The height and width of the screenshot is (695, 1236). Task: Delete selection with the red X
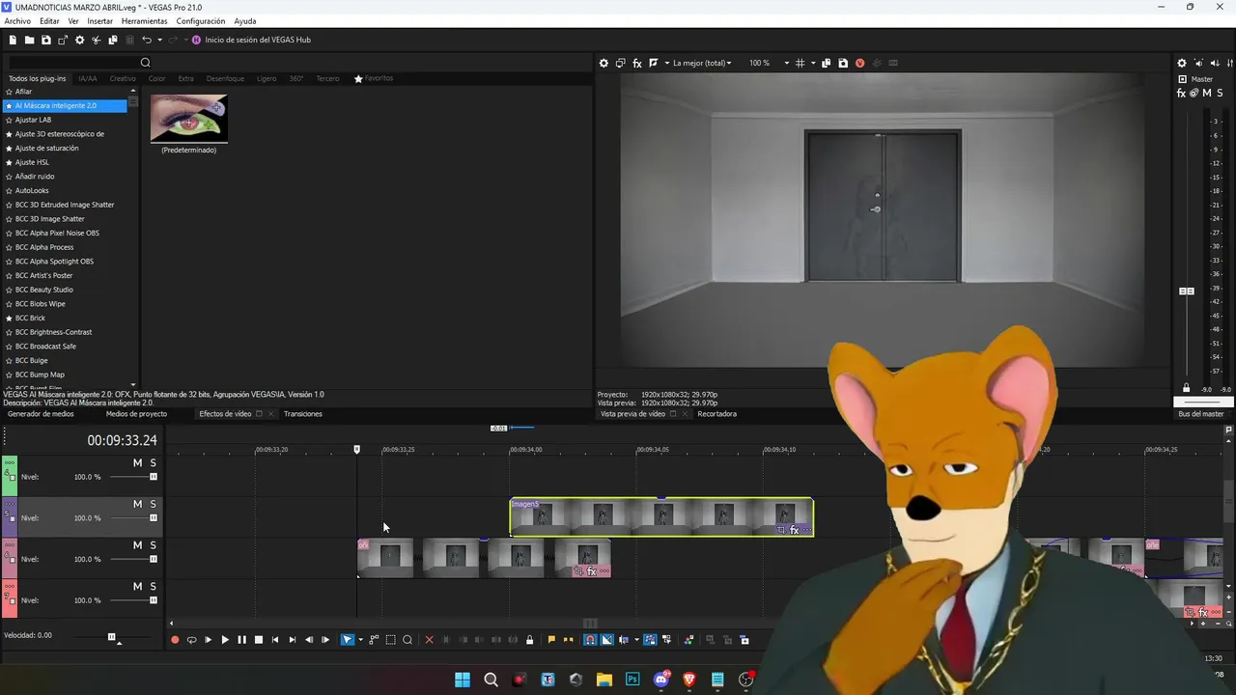(x=430, y=640)
